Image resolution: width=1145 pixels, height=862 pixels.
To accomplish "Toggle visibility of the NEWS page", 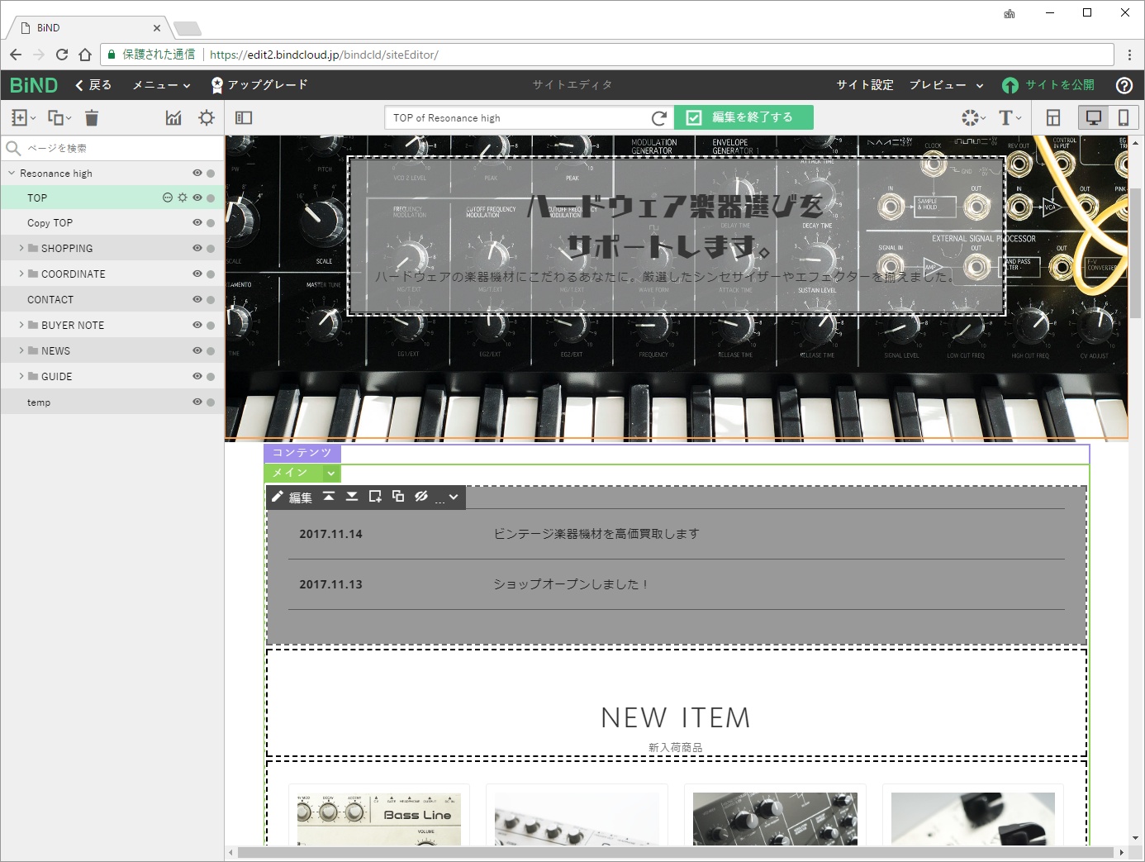I will pyautogui.click(x=196, y=350).
